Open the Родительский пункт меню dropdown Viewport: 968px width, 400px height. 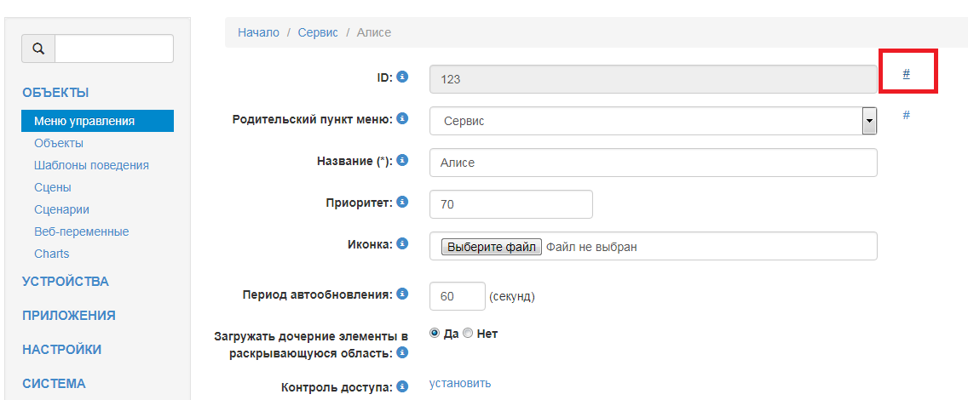[x=653, y=121]
